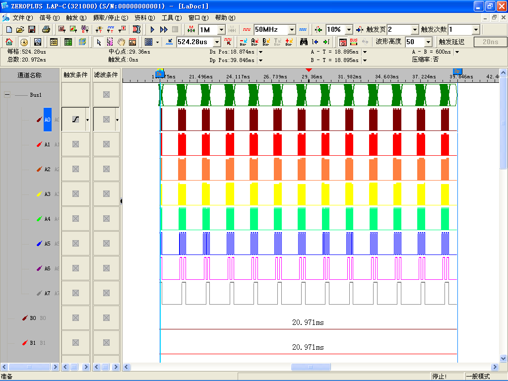Select the arrow pointer tool
This screenshot has width=508, height=381.
[99, 42]
